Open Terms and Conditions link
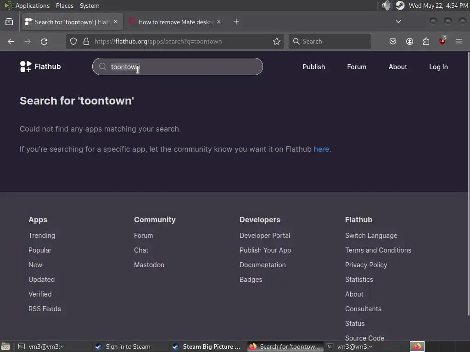 pyautogui.click(x=378, y=250)
